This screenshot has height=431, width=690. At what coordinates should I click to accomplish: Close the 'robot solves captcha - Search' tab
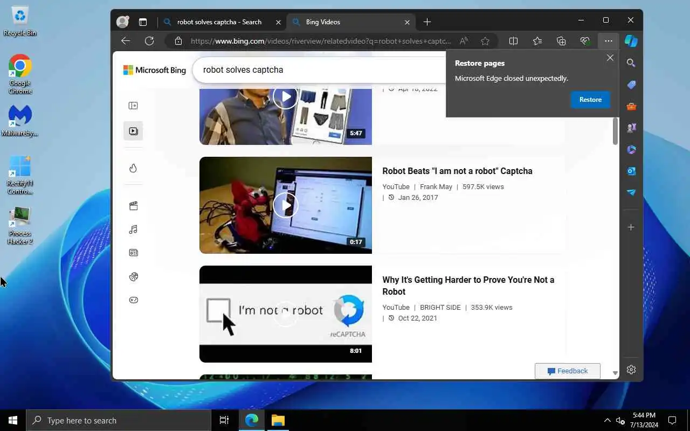[x=278, y=22]
